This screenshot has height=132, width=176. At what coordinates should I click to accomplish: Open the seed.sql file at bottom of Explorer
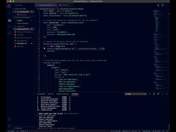(20, 47)
